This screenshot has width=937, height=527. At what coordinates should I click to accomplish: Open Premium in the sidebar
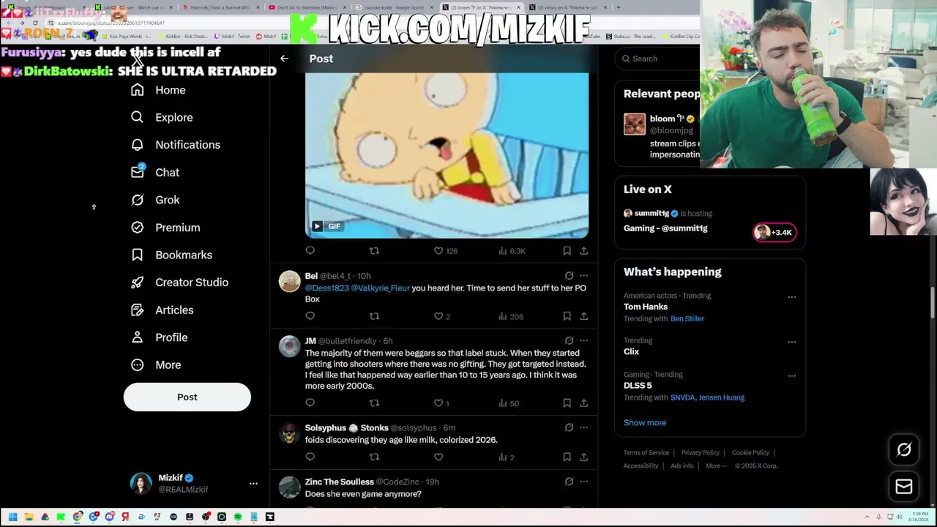point(165,228)
